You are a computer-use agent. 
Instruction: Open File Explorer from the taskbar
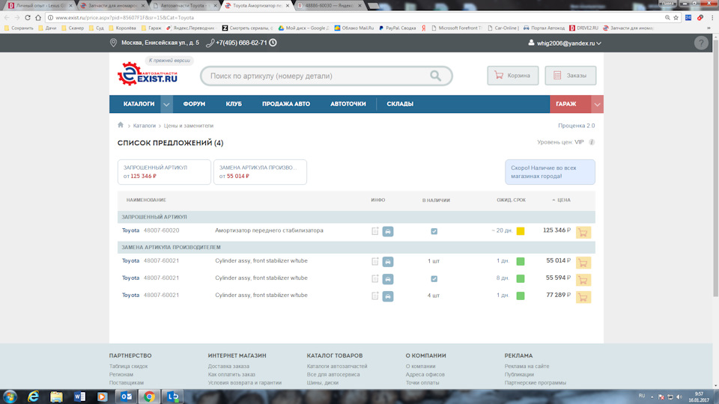(56, 397)
